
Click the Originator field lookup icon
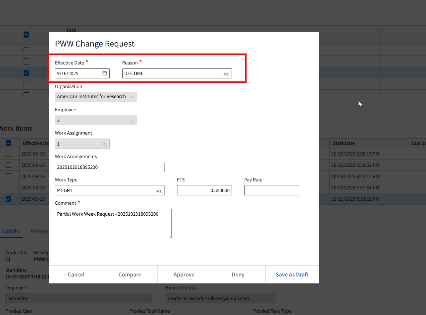pyautogui.click(x=146, y=298)
